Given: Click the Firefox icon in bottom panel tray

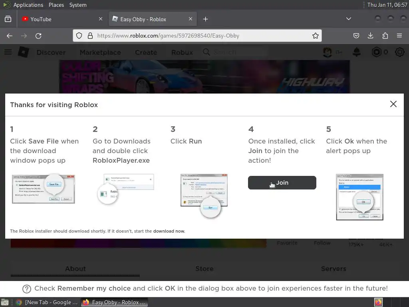Looking at the screenshot, I should pos(378,302).
